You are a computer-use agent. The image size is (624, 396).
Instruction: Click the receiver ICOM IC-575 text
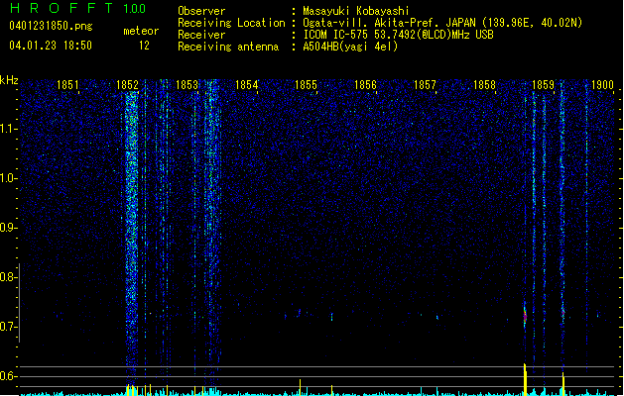tap(398, 35)
